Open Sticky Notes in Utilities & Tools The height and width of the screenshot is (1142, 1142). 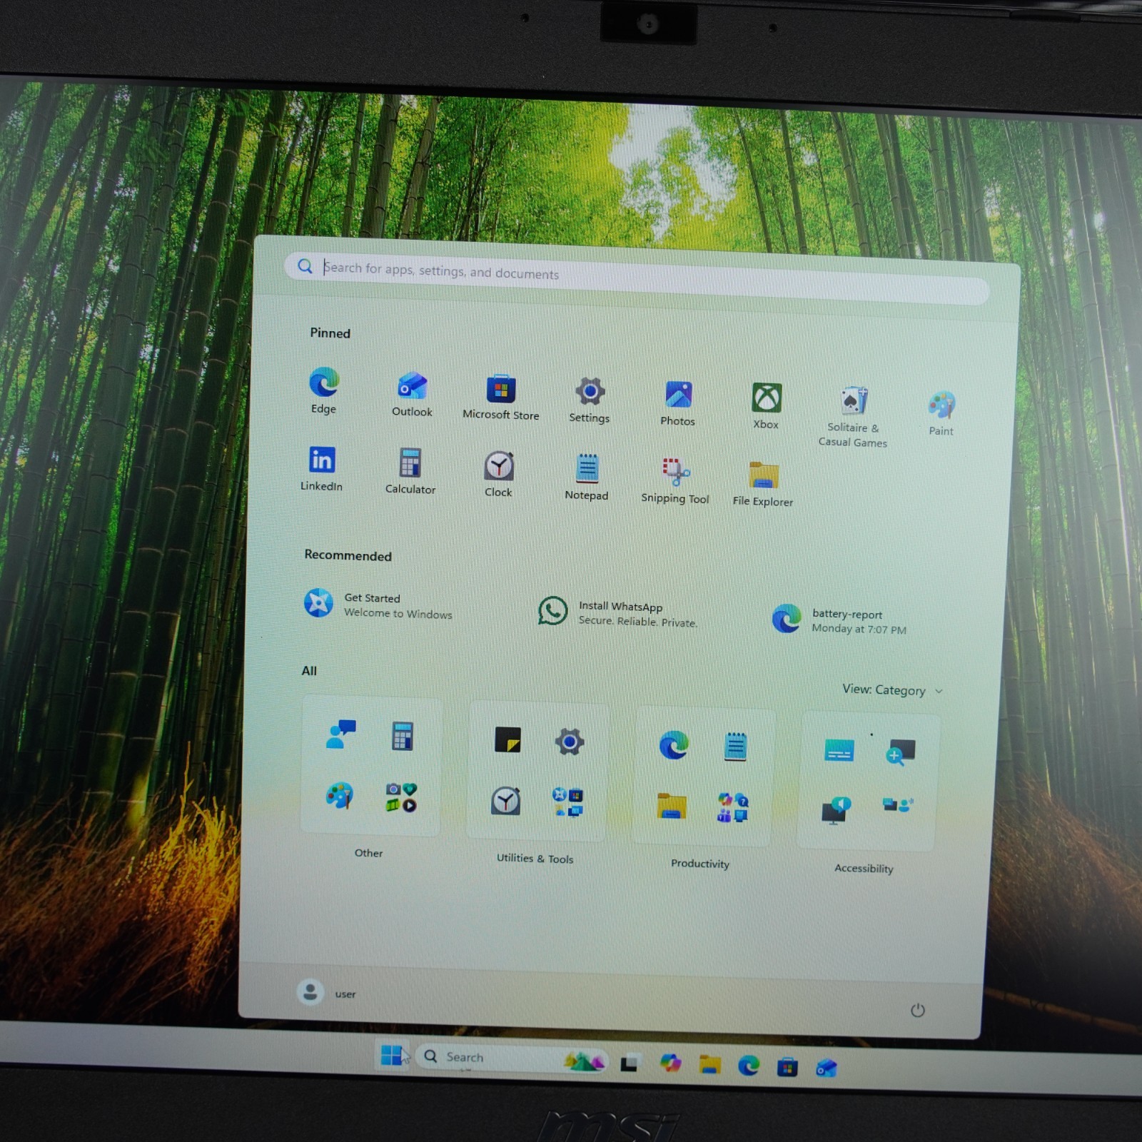click(508, 740)
